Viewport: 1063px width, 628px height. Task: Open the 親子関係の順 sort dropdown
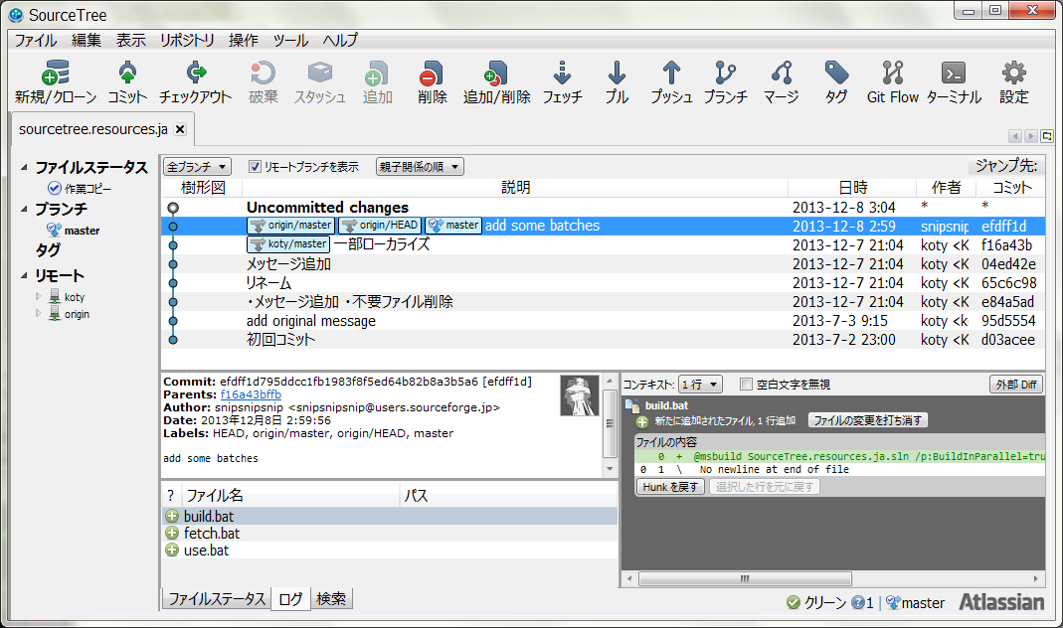(420, 167)
